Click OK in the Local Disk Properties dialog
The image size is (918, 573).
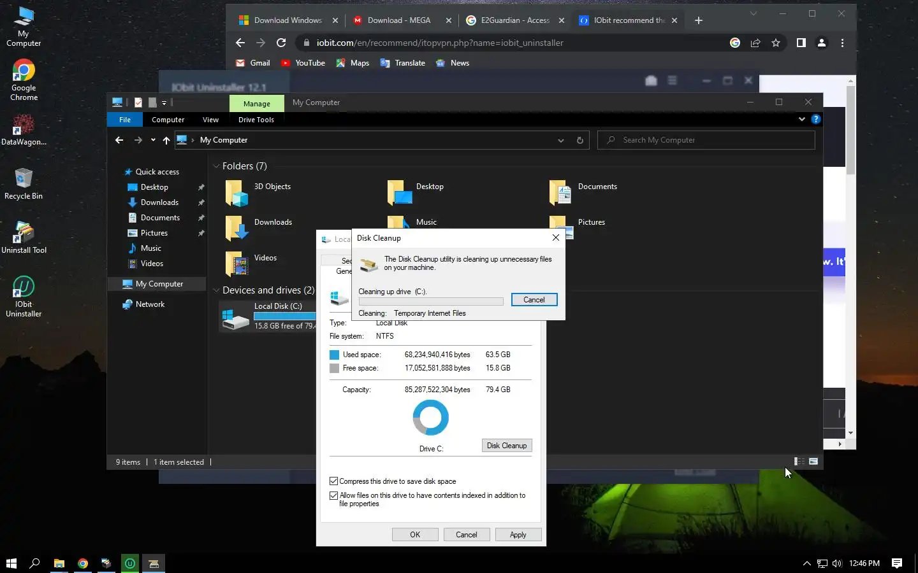coord(415,535)
